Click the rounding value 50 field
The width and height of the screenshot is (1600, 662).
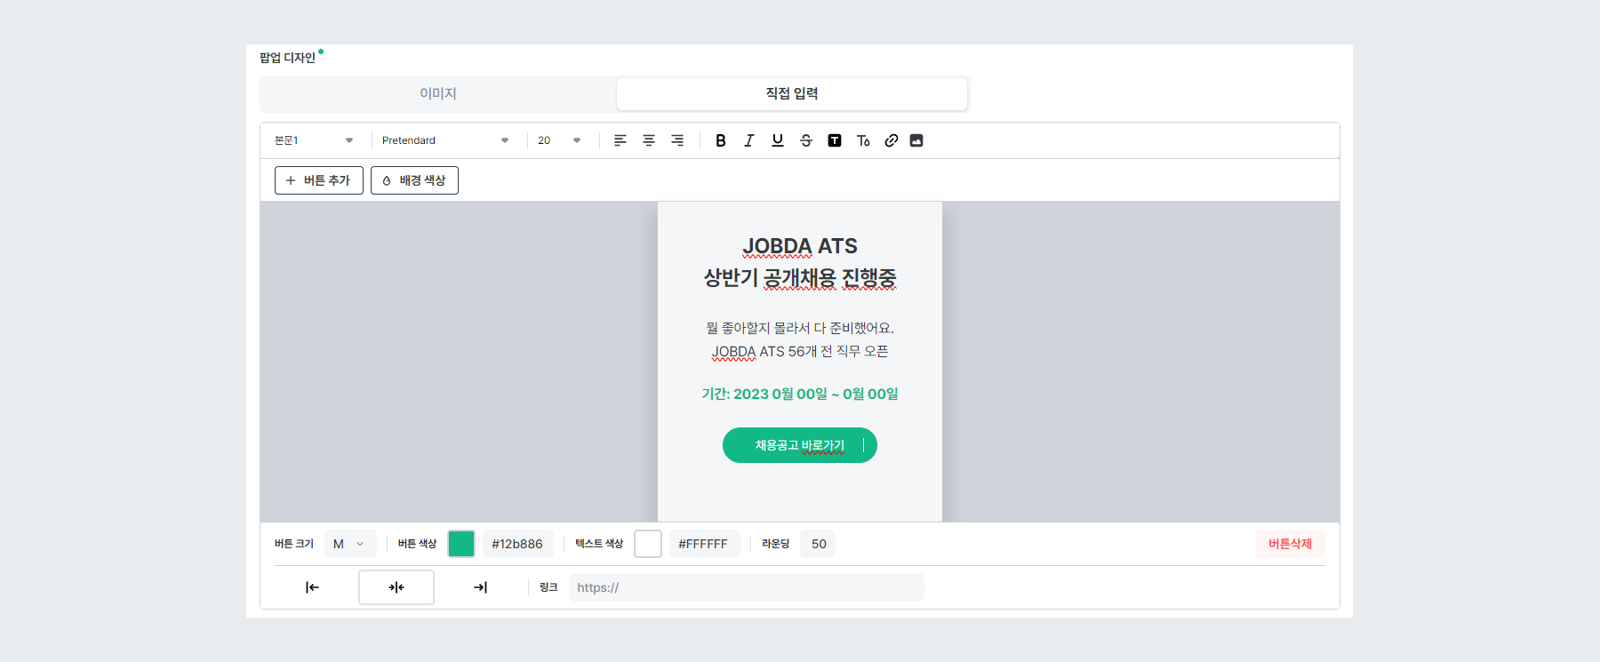819,544
